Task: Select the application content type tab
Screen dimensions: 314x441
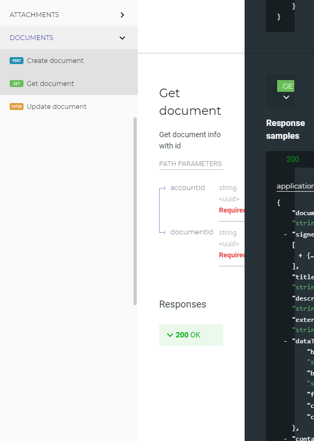Action: [295, 186]
